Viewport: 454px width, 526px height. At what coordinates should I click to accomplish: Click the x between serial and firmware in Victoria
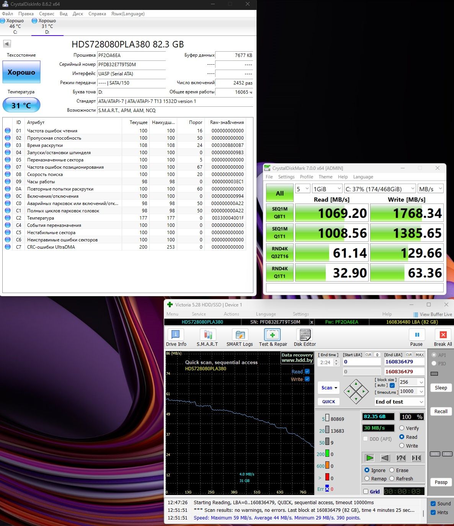coord(312,322)
